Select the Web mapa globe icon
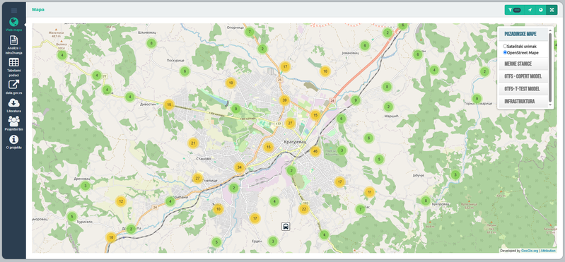 click(13, 22)
